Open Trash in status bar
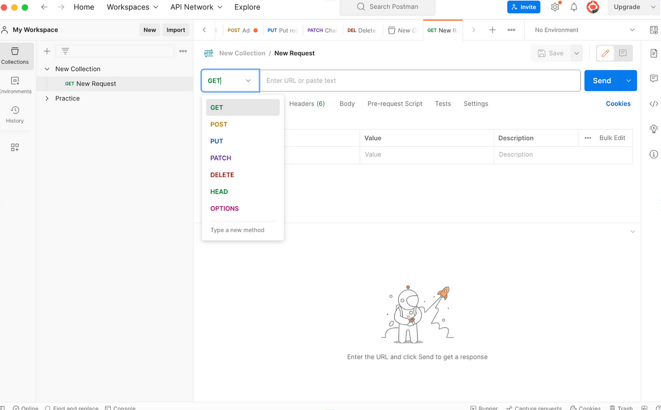 pyautogui.click(x=621, y=408)
